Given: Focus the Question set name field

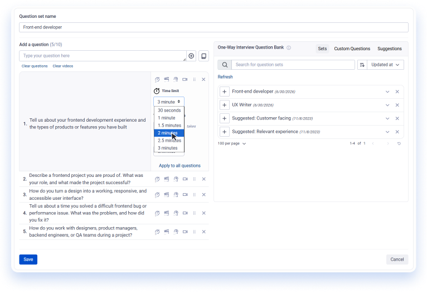Looking at the screenshot, I should [213, 27].
